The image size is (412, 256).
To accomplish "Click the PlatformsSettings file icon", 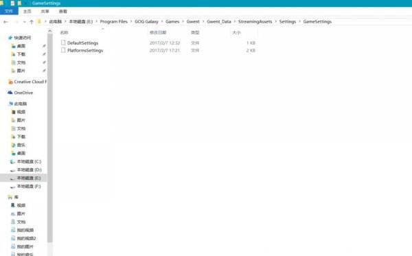I will click(63, 50).
